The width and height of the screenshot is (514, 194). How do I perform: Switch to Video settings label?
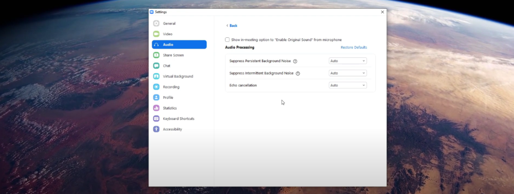(x=168, y=34)
